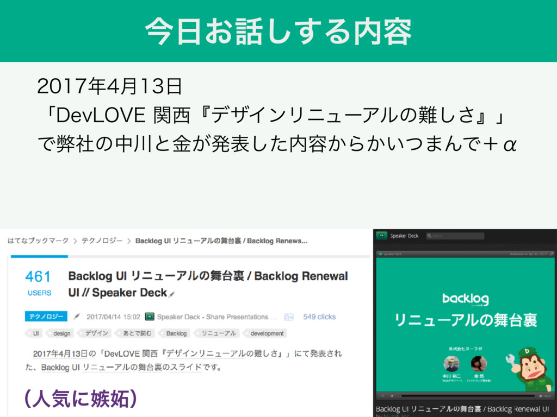
Task: Click the 2017/04/14 15:02 timestamp
Action: (113, 317)
